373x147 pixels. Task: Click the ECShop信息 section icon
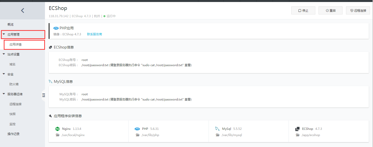pyautogui.click(x=50, y=47)
